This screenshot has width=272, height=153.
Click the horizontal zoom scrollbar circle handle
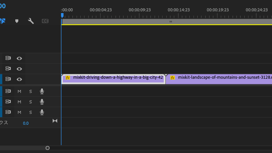point(47,148)
